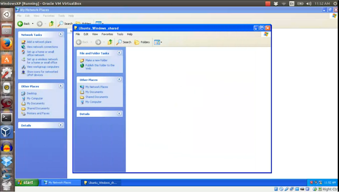Open Ubuntu Dash home icon
Viewport: 339px width, 192px height.
coord(7,15)
